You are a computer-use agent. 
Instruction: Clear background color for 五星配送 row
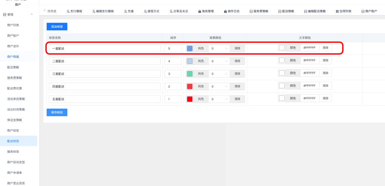click(237, 99)
